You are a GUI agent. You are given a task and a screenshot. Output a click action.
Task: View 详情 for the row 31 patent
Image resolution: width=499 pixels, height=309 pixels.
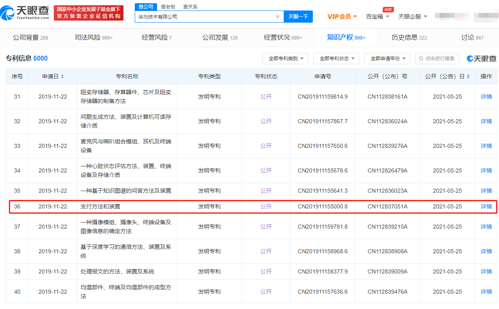(486, 97)
